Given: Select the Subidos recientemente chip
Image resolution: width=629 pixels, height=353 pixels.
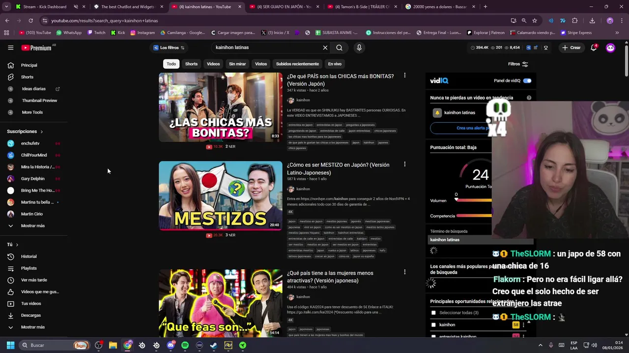Looking at the screenshot, I should (x=297, y=64).
